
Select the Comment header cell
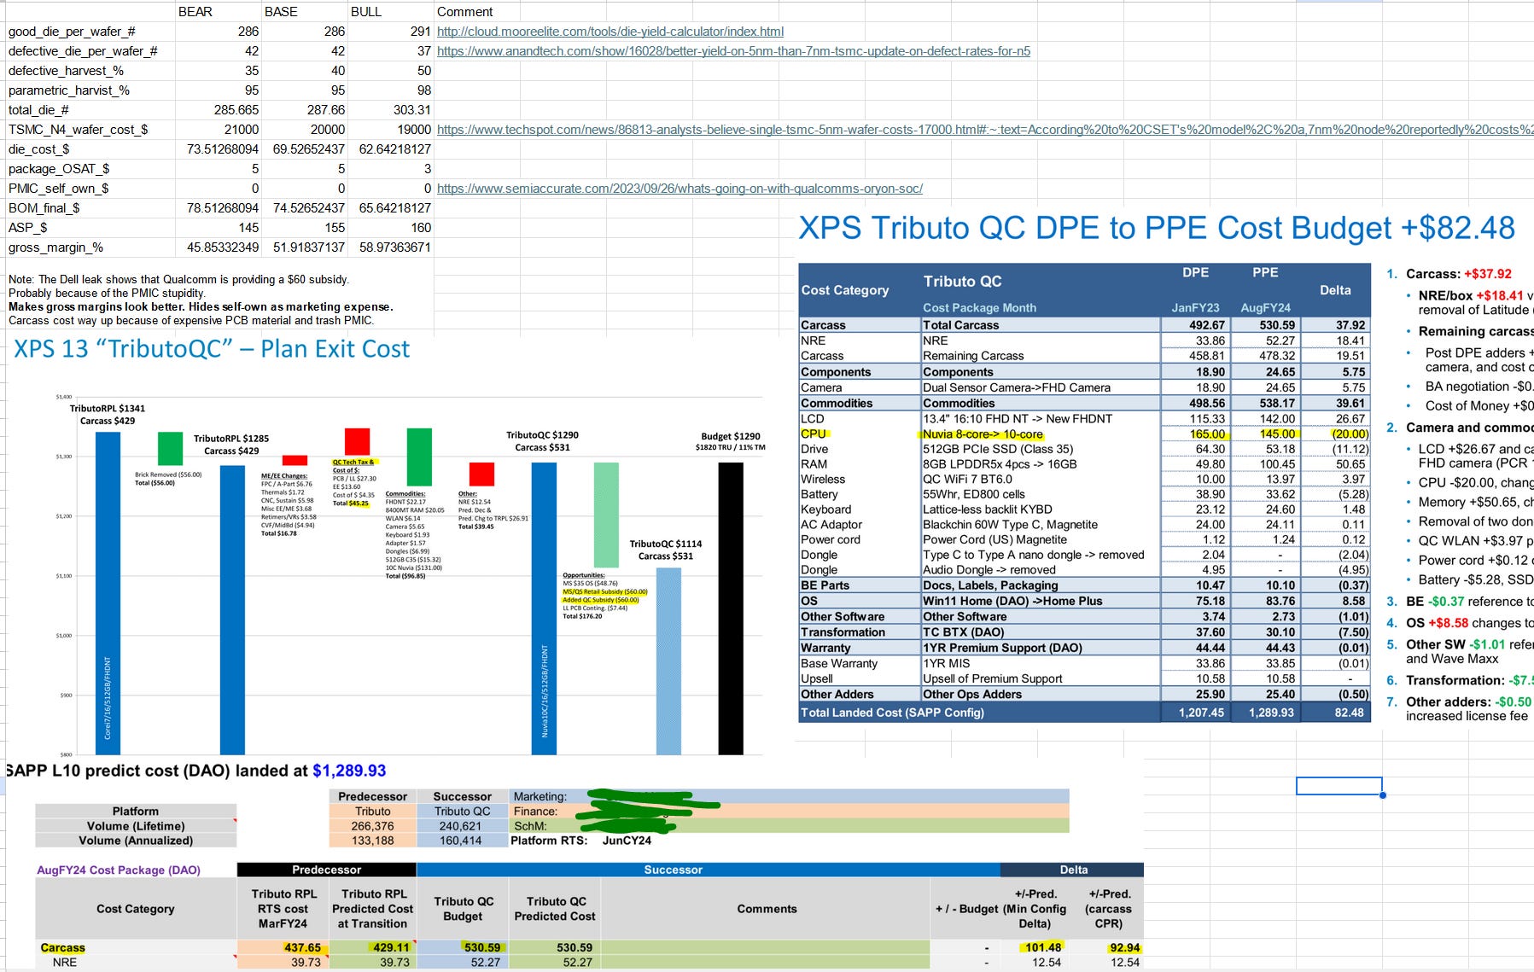465,12
